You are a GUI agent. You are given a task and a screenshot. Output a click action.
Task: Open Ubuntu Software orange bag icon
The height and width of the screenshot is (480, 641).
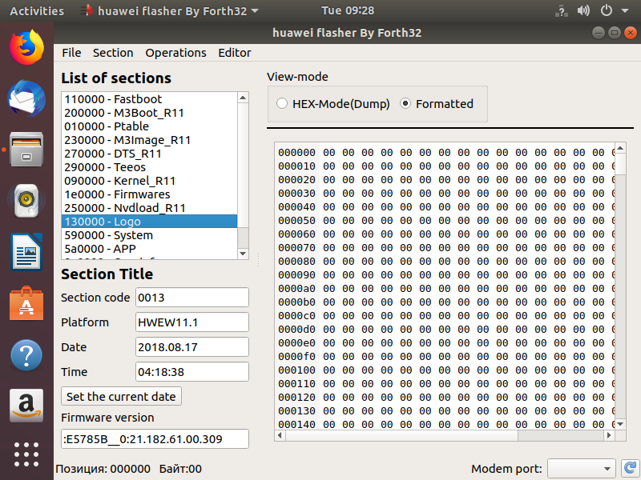(x=26, y=303)
